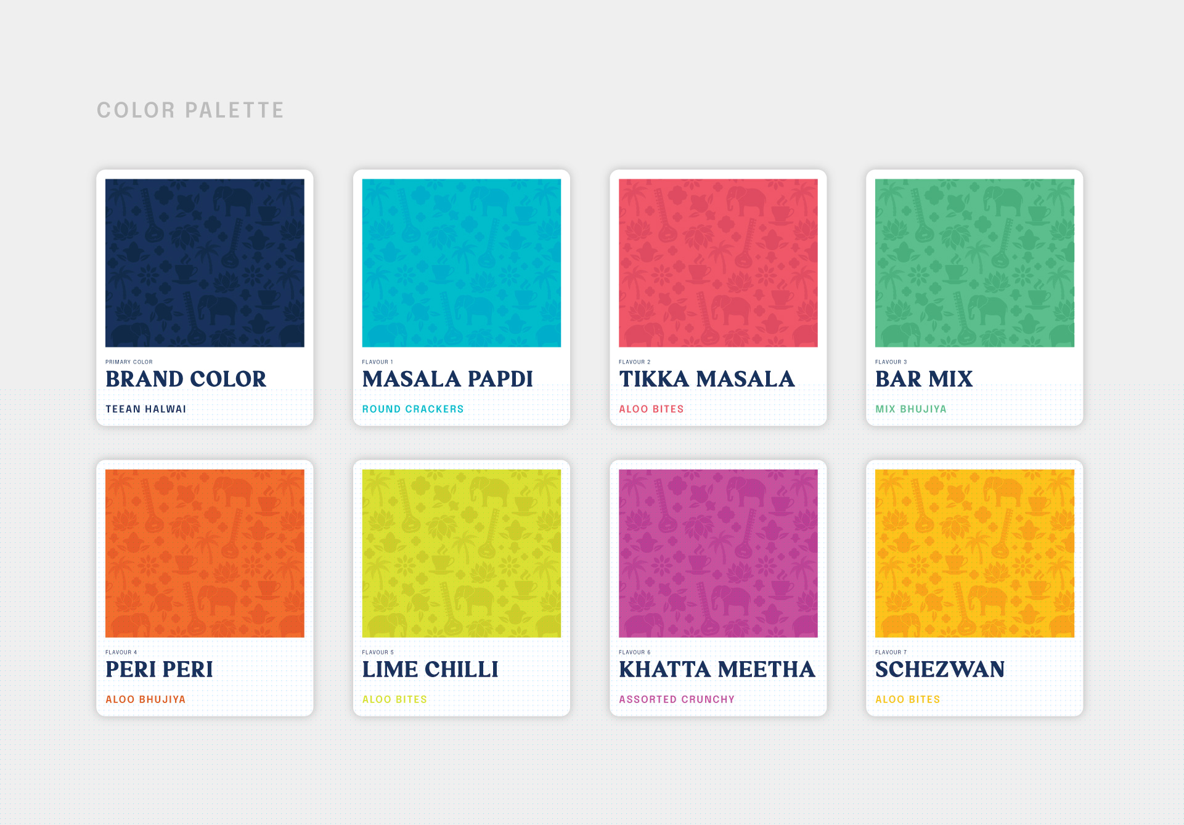1184x825 pixels.
Task: Select the MASALA PAPDI title
Action: [x=447, y=379]
